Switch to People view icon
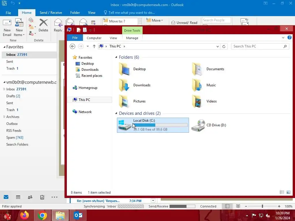295x221 pixels. [x=30, y=197]
